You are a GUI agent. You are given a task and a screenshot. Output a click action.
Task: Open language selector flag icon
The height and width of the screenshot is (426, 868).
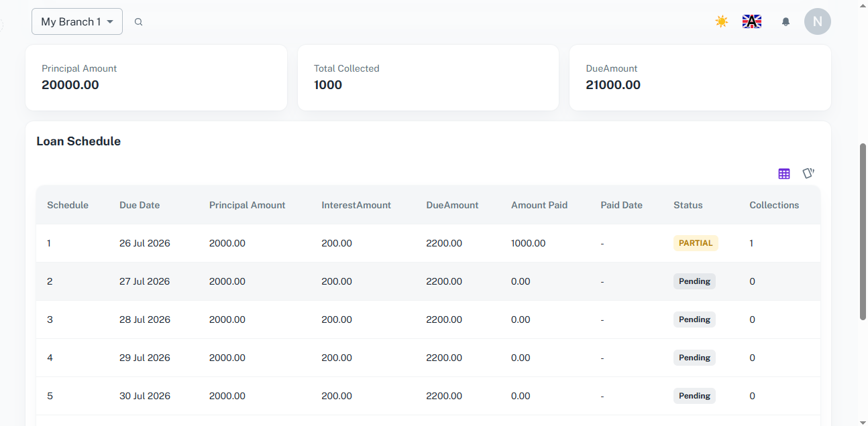click(752, 21)
